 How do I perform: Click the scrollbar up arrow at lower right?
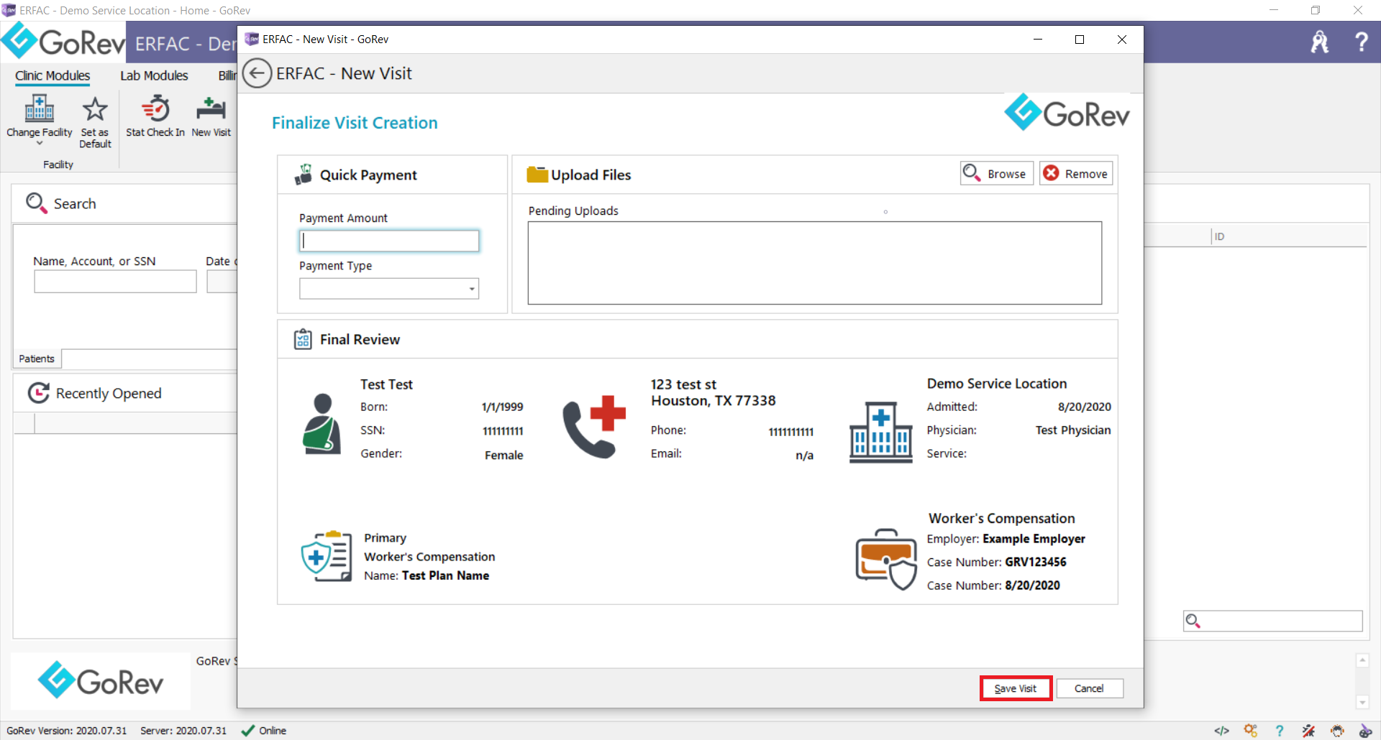tap(1362, 660)
